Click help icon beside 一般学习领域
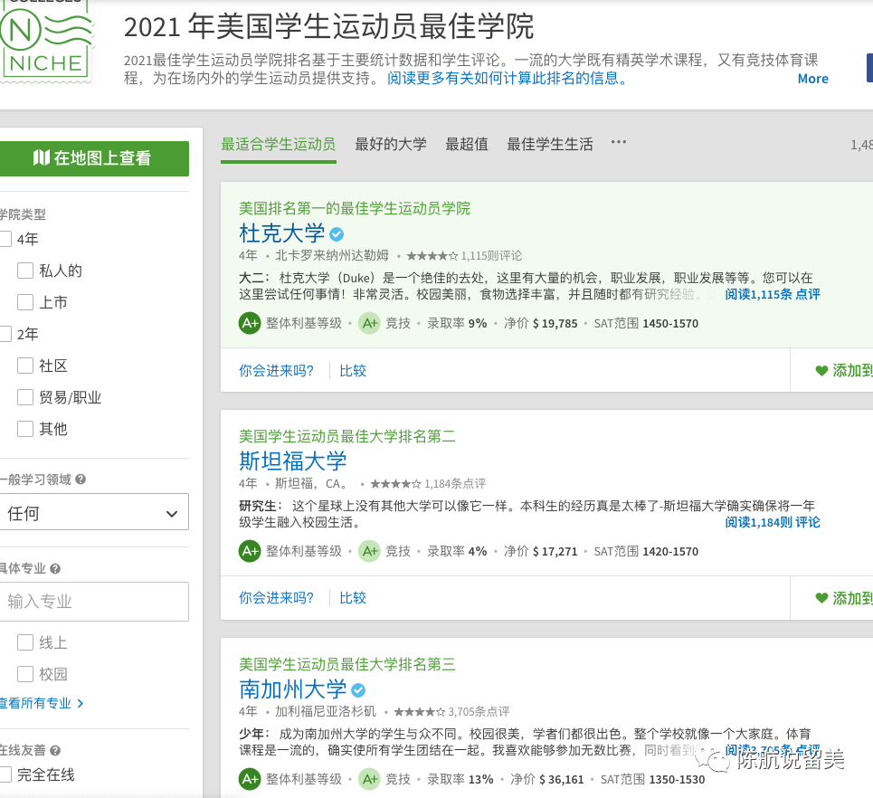Viewport: 873px width, 798px height. (81, 480)
